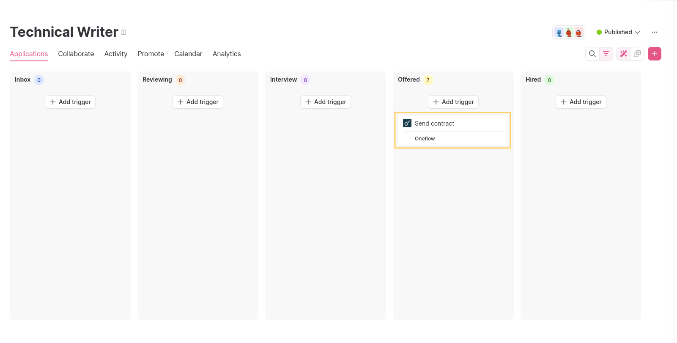Click the pink plus add button
Image resolution: width=677 pixels, height=343 pixels.
coord(655,54)
